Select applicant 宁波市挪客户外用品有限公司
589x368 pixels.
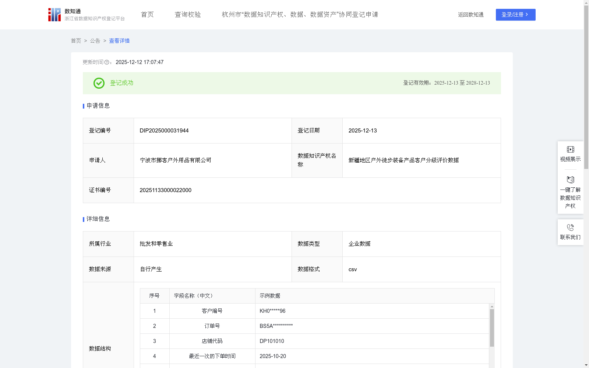click(176, 160)
